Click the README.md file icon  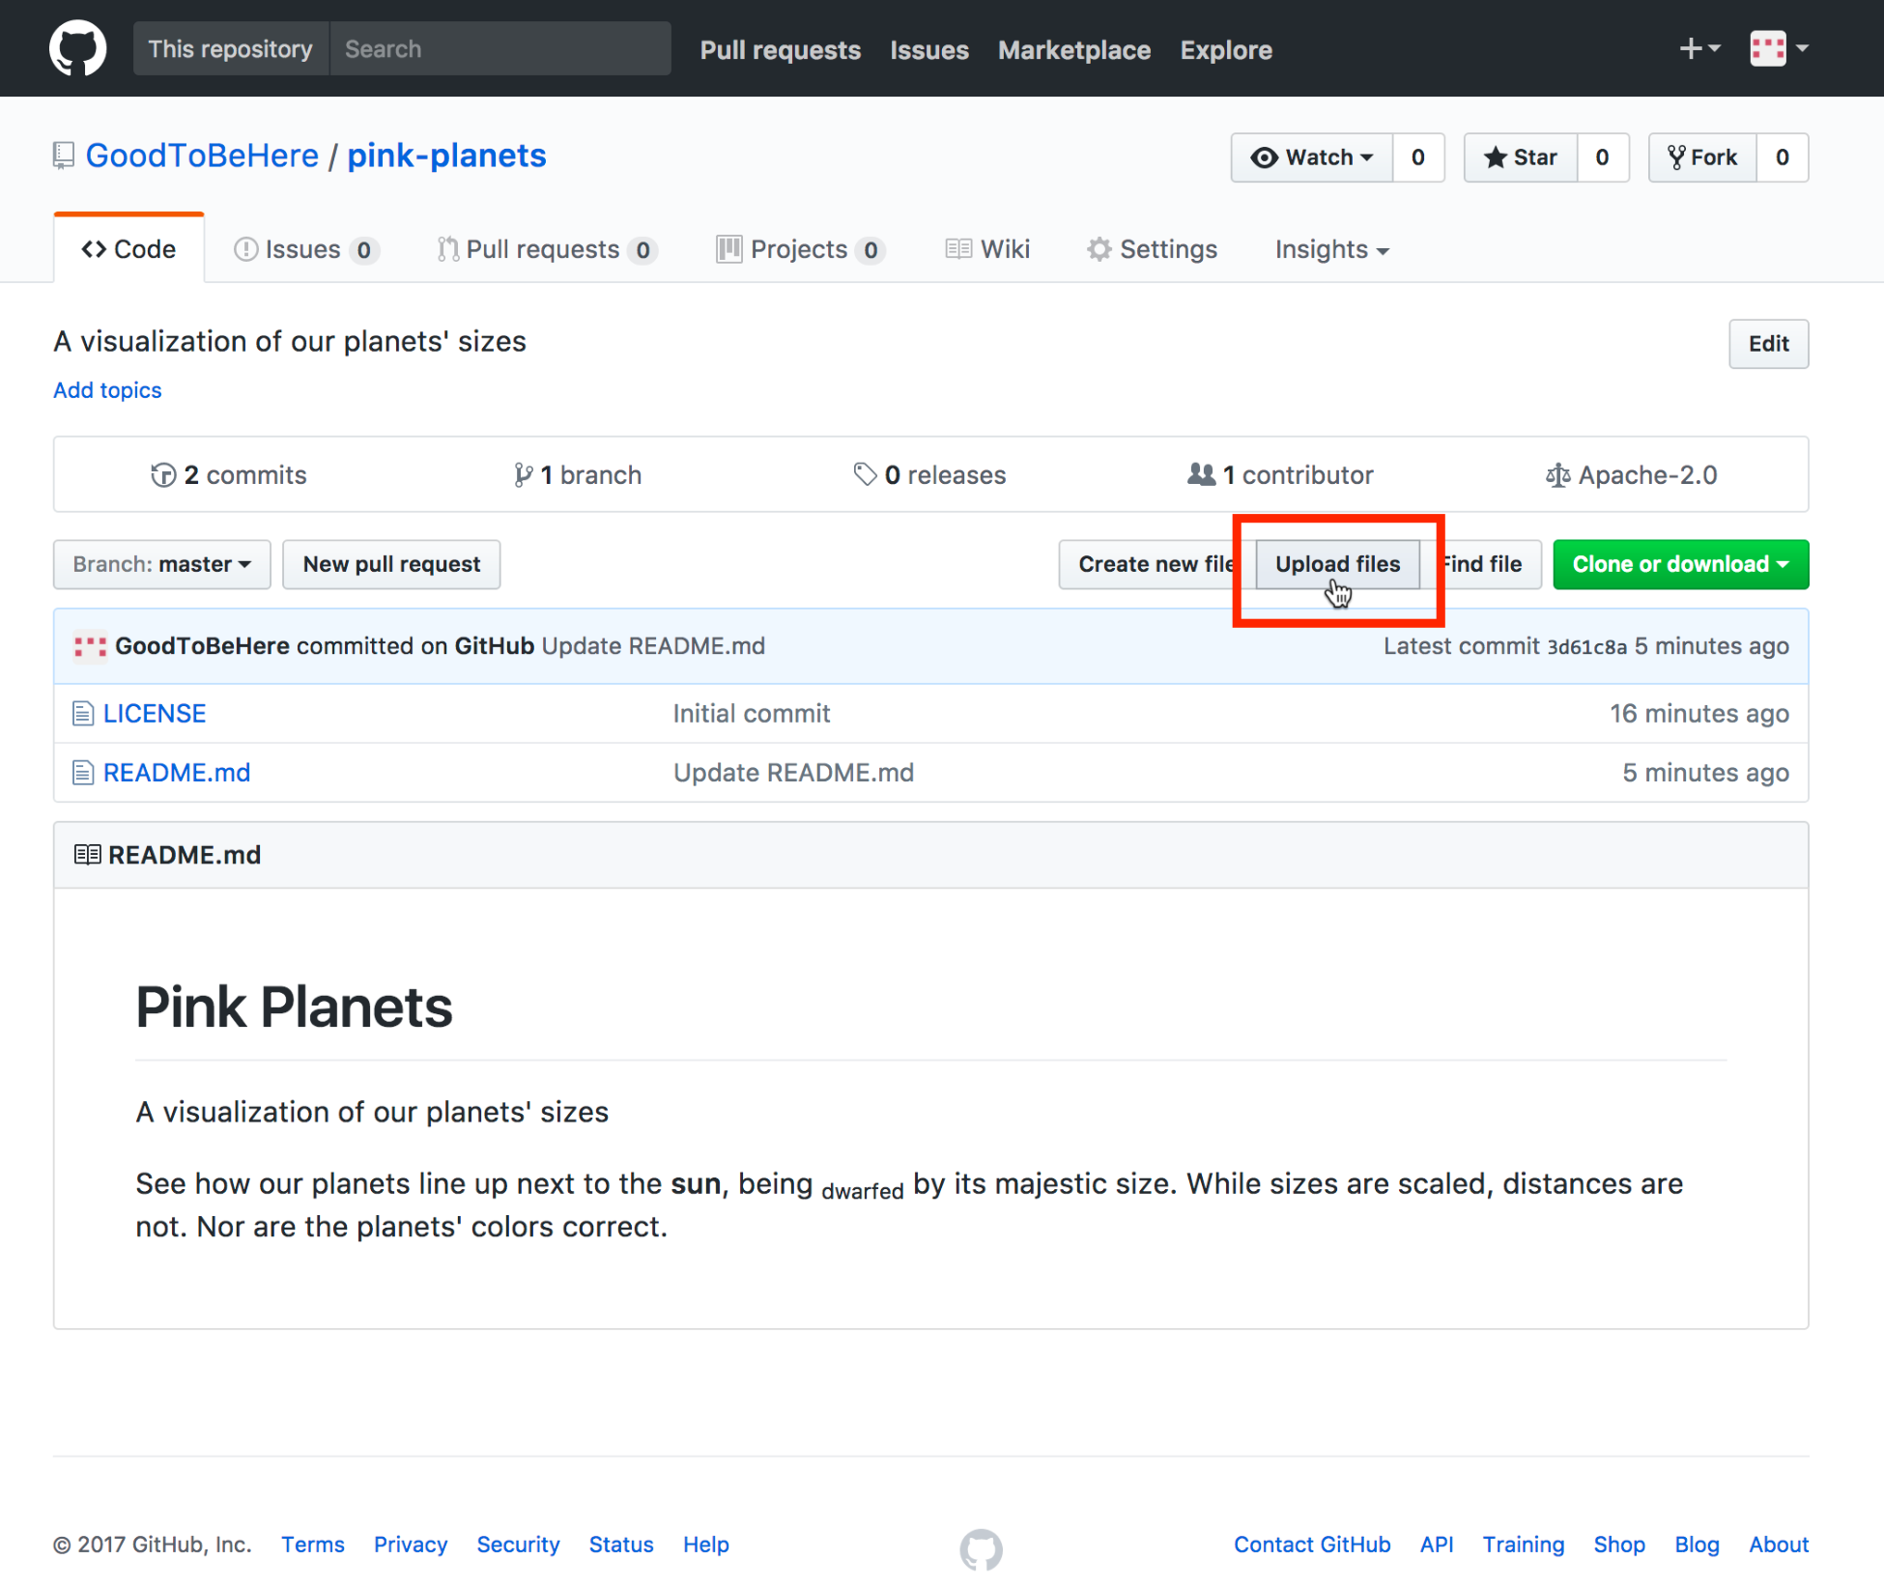click(x=83, y=773)
